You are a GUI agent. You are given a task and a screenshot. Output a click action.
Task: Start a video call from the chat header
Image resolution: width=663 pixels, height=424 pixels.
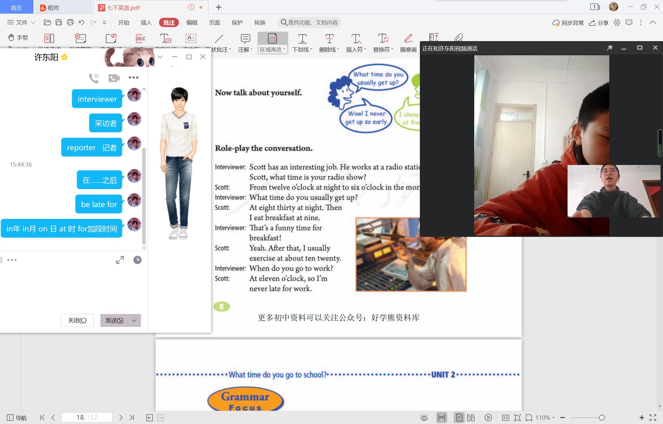[x=114, y=78]
